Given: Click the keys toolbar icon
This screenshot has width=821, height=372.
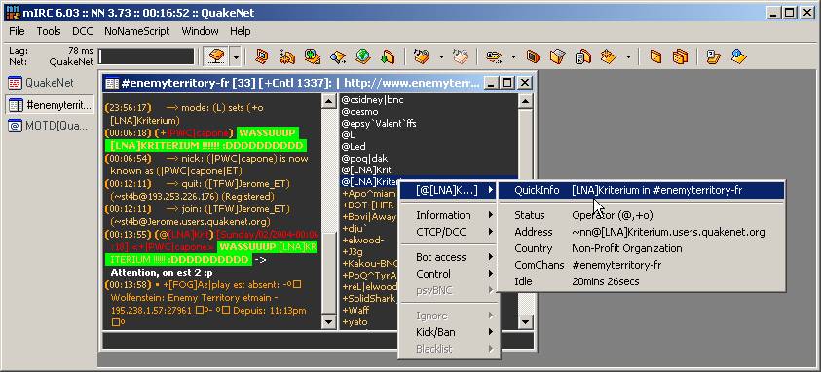Looking at the screenshot, I should tap(494, 56).
